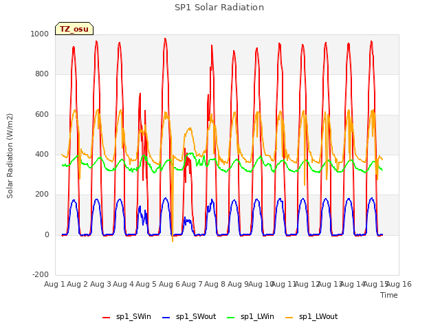This screenshot has height=330, width=440.
Task: Click the -200 y-axis tick label
Action: click(41, 274)
